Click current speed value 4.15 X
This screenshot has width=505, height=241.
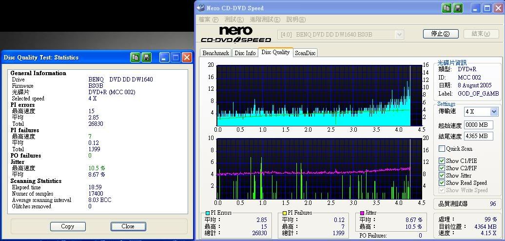point(488,233)
